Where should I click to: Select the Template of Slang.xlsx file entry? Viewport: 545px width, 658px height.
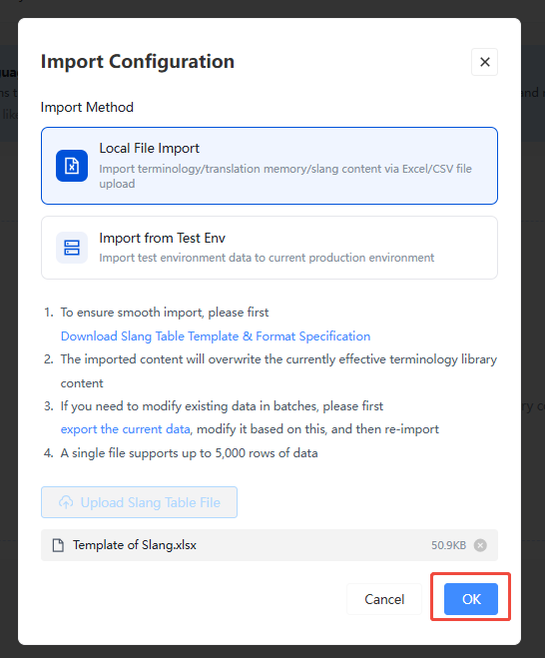click(270, 545)
